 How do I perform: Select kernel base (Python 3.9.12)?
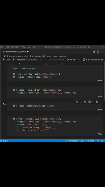tap(93, 59)
